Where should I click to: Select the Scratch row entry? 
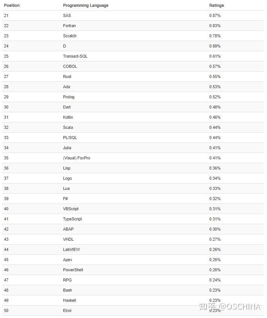pyautogui.click(x=70, y=36)
